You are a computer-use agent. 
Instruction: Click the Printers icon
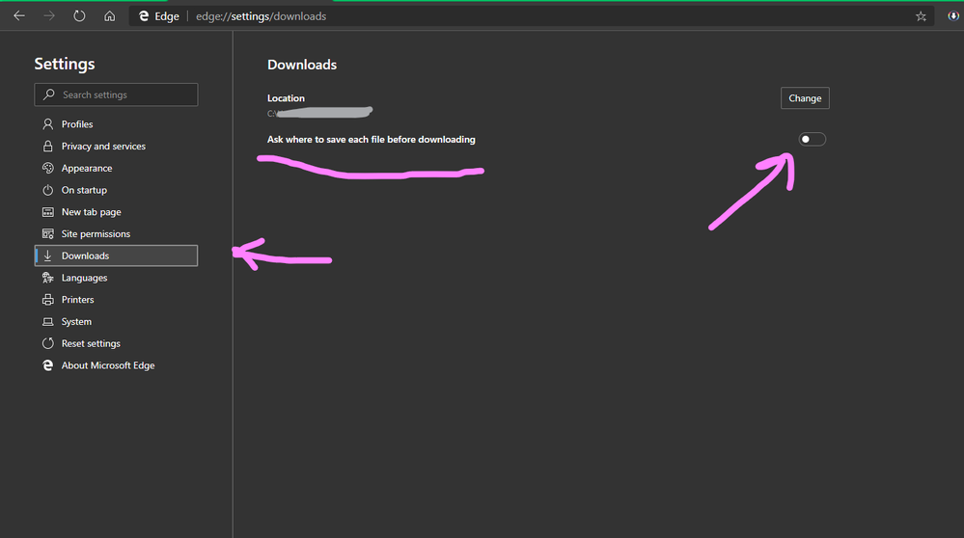point(48,300)
